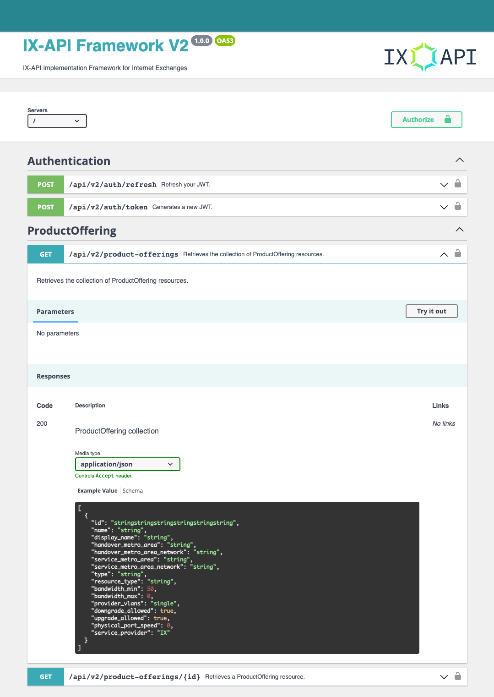Click the 1.0.0 version badge
494x697 pixels.
coord(201,41)
